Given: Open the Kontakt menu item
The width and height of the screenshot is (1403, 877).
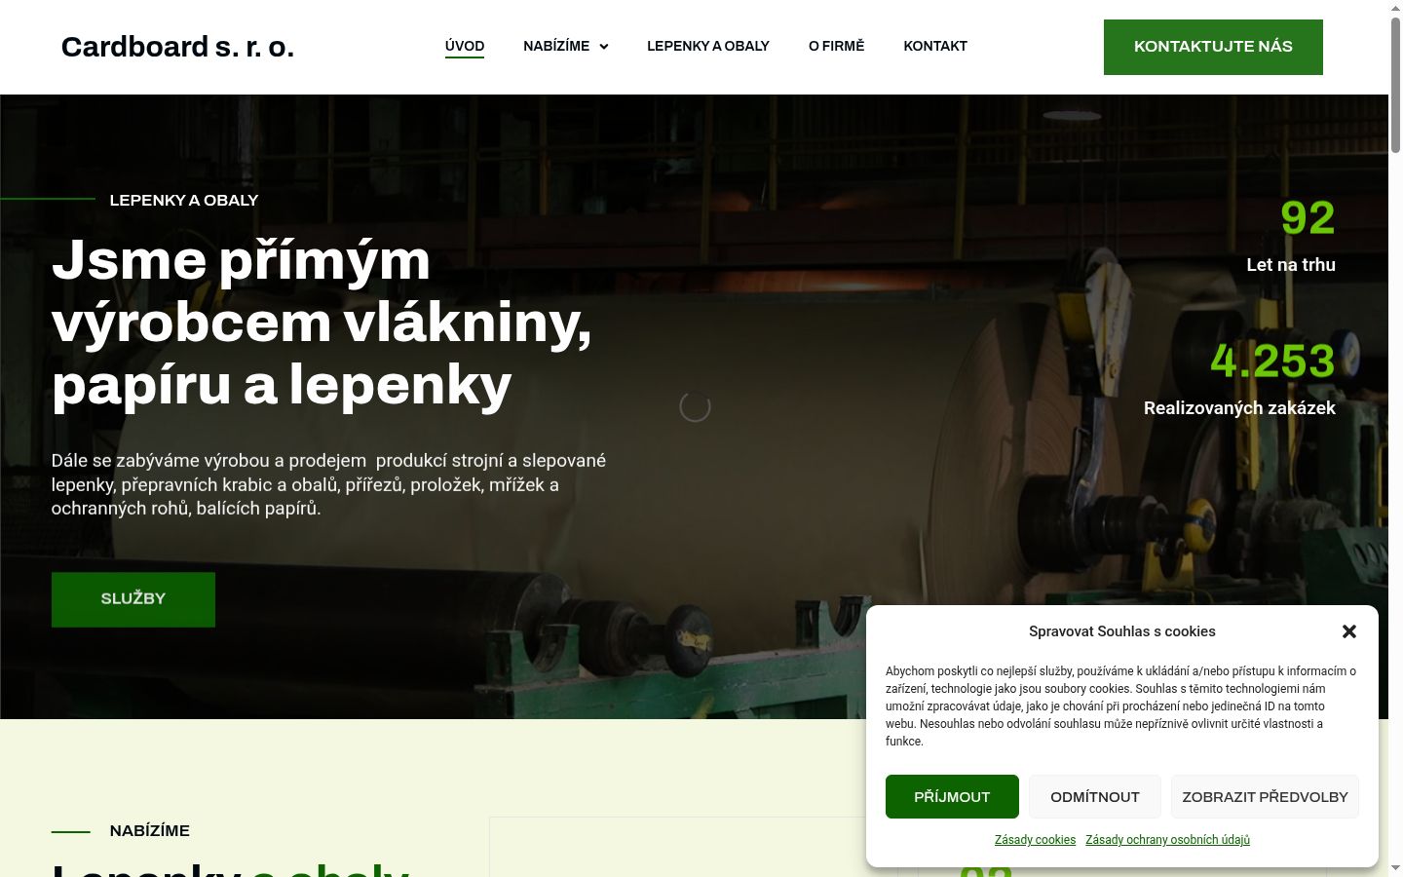Looking at the screenshot, I should (x=935, y=46).
